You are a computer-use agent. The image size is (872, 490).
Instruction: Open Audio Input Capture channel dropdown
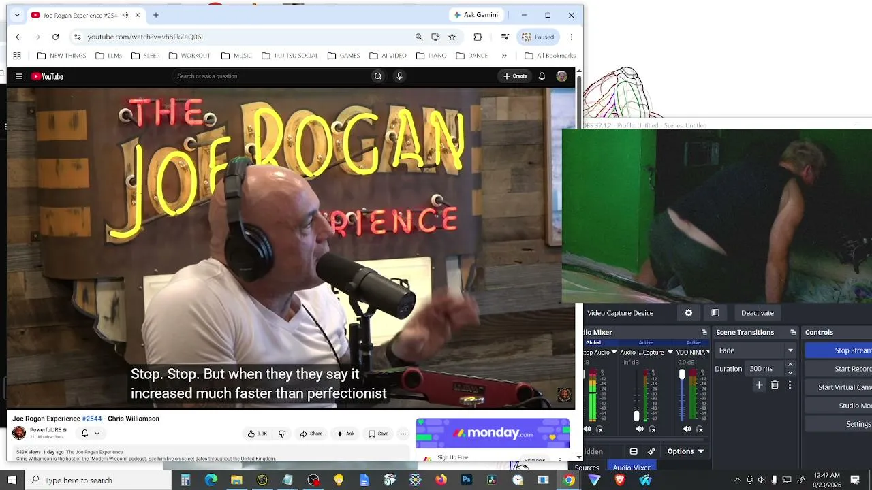(x=670, y=353)
